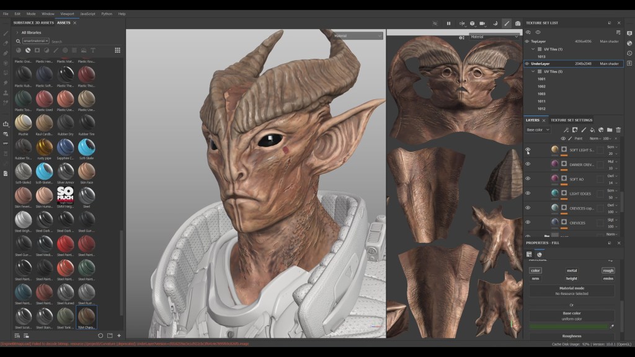Toggle the height channel button in Properties

pos(572,278)
